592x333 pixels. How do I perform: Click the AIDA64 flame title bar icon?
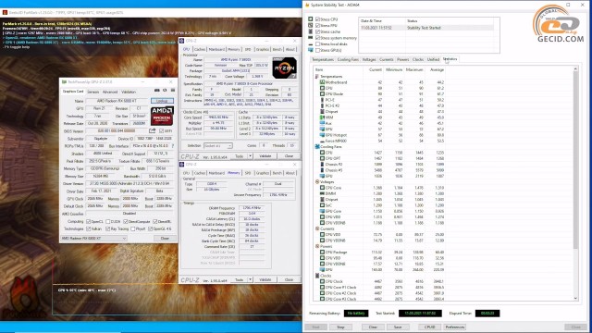point(307,5)
